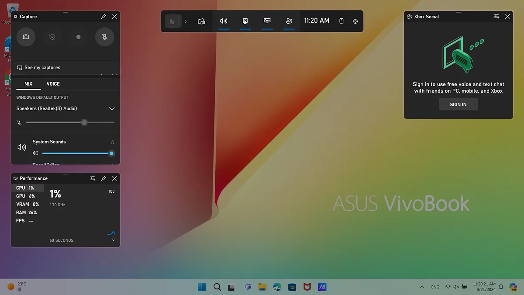The image size is (524, 295).
Task: Expand the top bar with the chevron arrow
Action: coord(185,21)
